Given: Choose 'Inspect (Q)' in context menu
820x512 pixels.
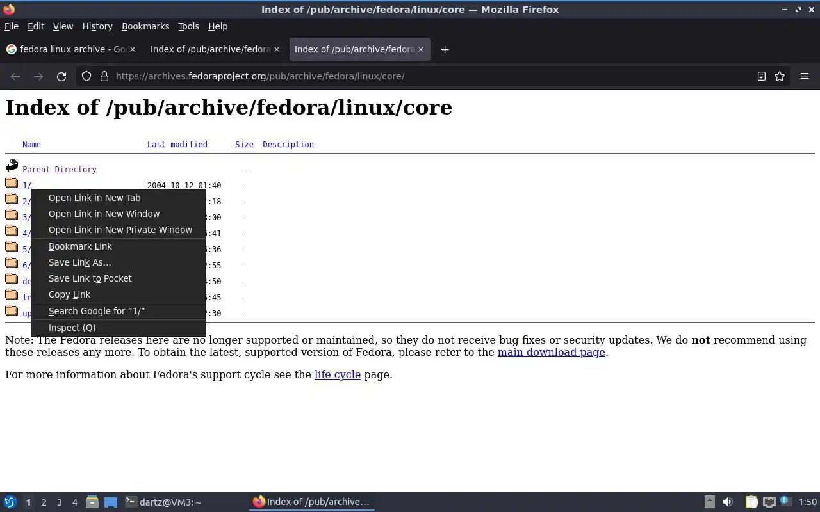Looking at the screenshot, I should point(118,328).
